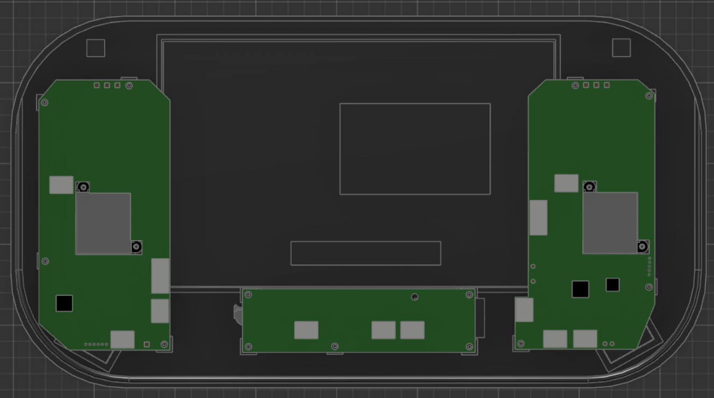The image size is (714, 398).
Task: Pick the large gray shield on right board
Action: coord(610,223)
